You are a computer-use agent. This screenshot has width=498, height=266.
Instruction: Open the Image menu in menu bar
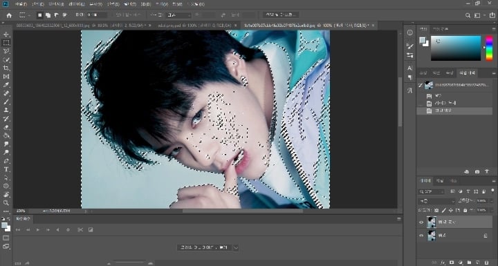56,4
